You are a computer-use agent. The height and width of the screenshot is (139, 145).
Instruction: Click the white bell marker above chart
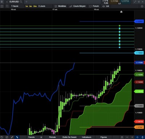pos(121,12)
